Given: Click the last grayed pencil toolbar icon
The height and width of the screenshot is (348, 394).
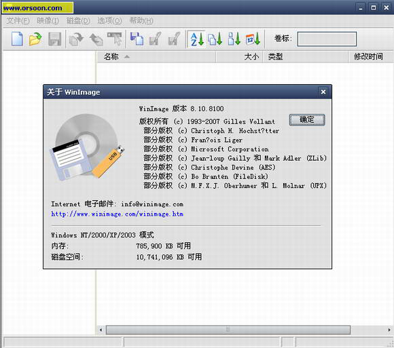Looking at the screenshot, I should (174, 39).
